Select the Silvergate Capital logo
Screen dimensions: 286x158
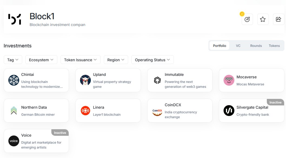tap(229, 111)
